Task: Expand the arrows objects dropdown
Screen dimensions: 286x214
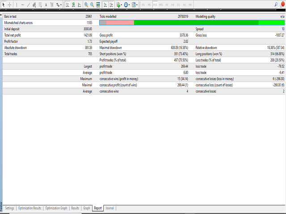Action: (61, 5)
